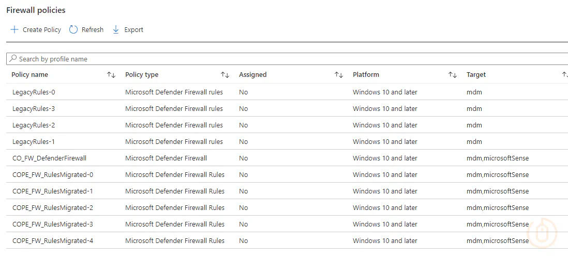Select the LegacyRules-2 policy row

34,125
